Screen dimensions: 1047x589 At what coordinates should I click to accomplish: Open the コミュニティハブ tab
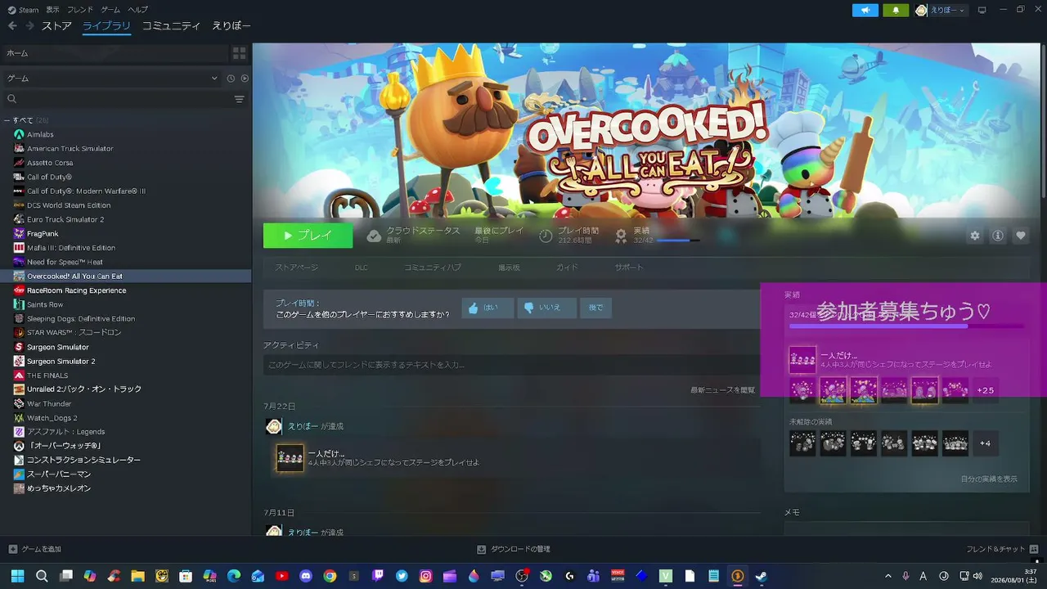pos(433,268)
